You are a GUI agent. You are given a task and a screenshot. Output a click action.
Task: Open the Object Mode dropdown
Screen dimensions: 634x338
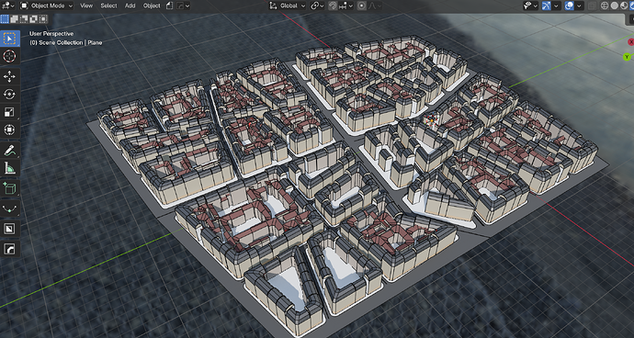point(47,6)
